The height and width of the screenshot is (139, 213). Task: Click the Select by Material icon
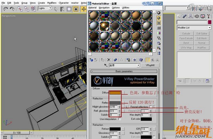(x=159, y=48)
